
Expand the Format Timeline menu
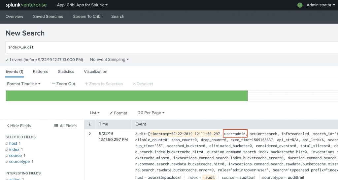(x=24, y=84)
